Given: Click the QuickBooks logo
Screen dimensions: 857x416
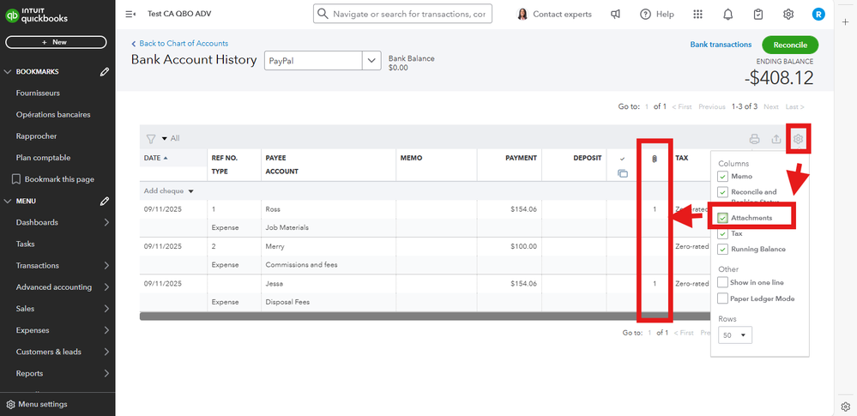Looking at the screenshot, I should [x=37, y=15].
